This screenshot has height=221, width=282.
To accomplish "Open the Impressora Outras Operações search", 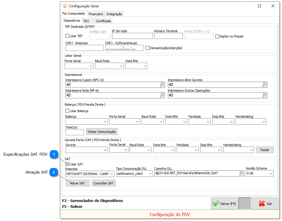I will pos(264,95).
